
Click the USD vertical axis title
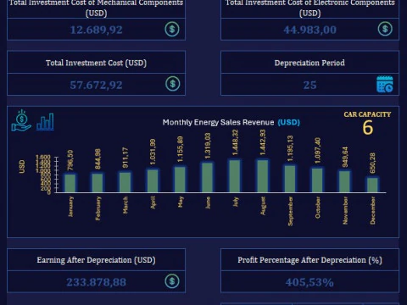(x=22, y=166)
